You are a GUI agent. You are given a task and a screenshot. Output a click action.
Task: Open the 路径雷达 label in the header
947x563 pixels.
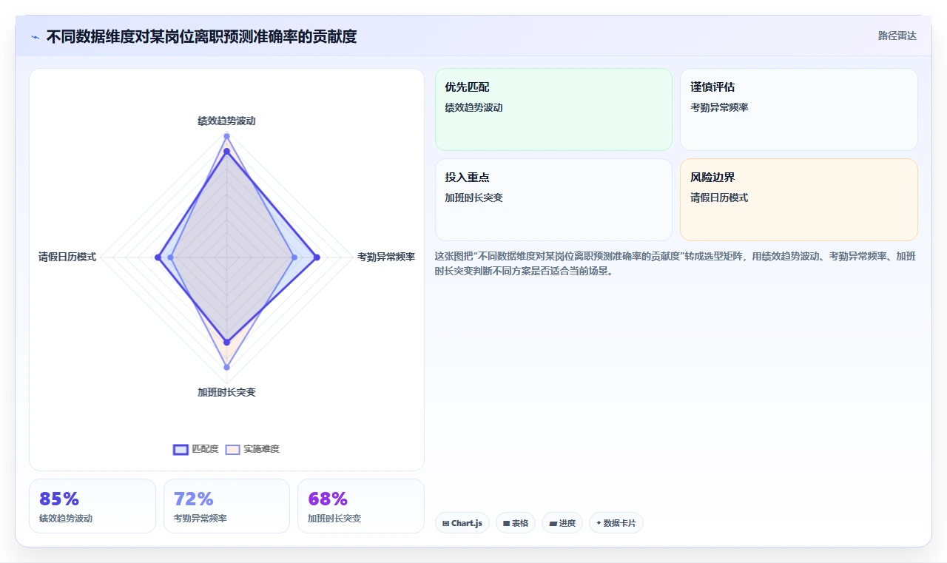click(897, 36)
